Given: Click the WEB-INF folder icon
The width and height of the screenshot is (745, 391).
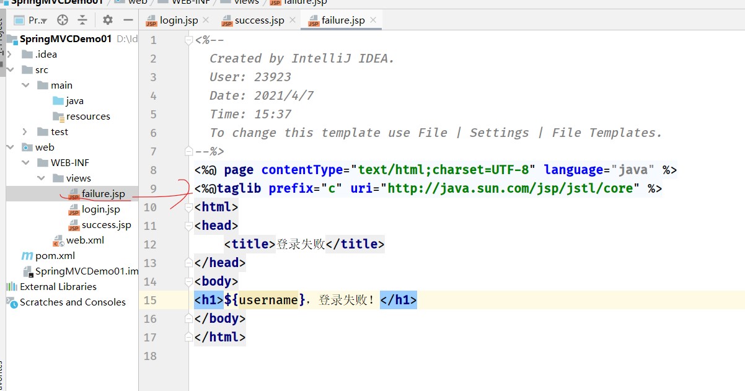Looking at the screenshot, I should pyautogui.click(x=42, y=162).
